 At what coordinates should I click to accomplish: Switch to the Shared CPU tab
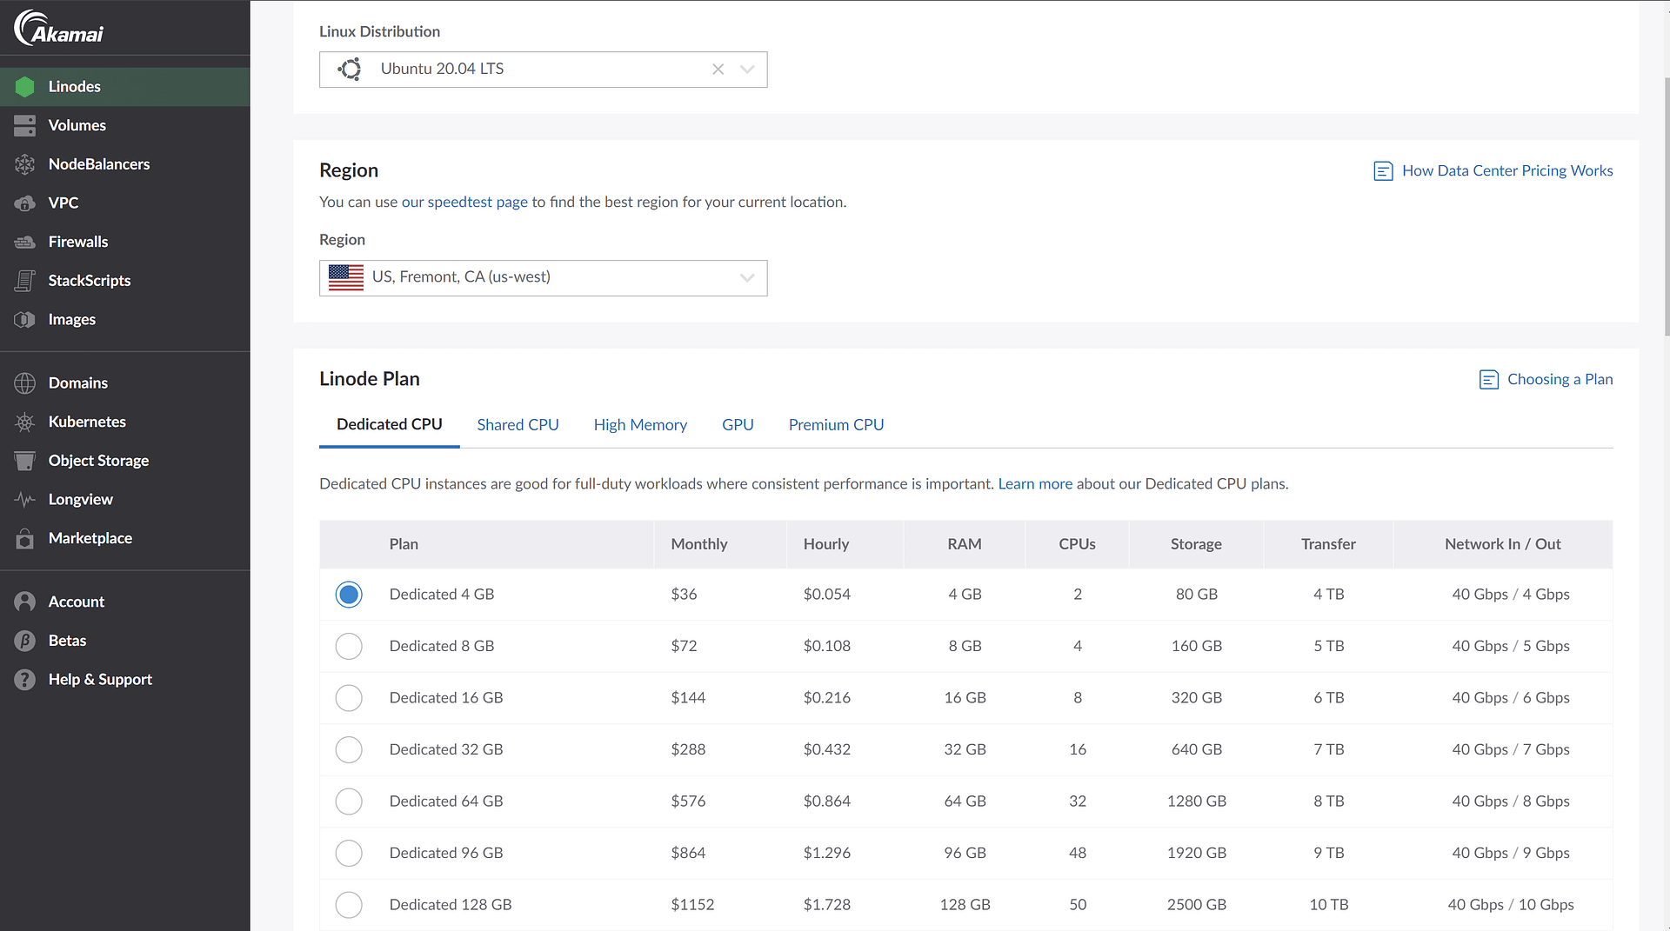point(518,425)
